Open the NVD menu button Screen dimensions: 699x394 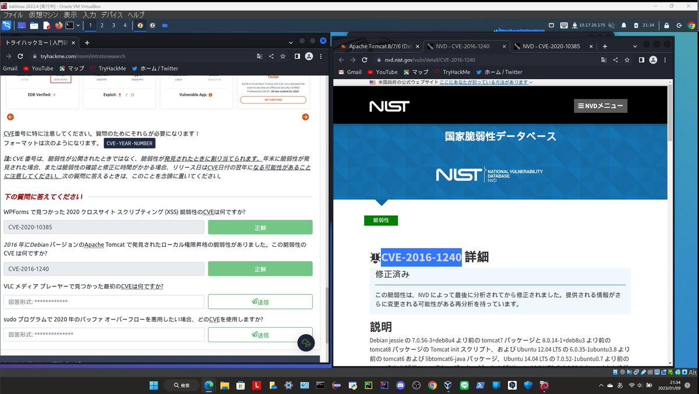(601, 106)
